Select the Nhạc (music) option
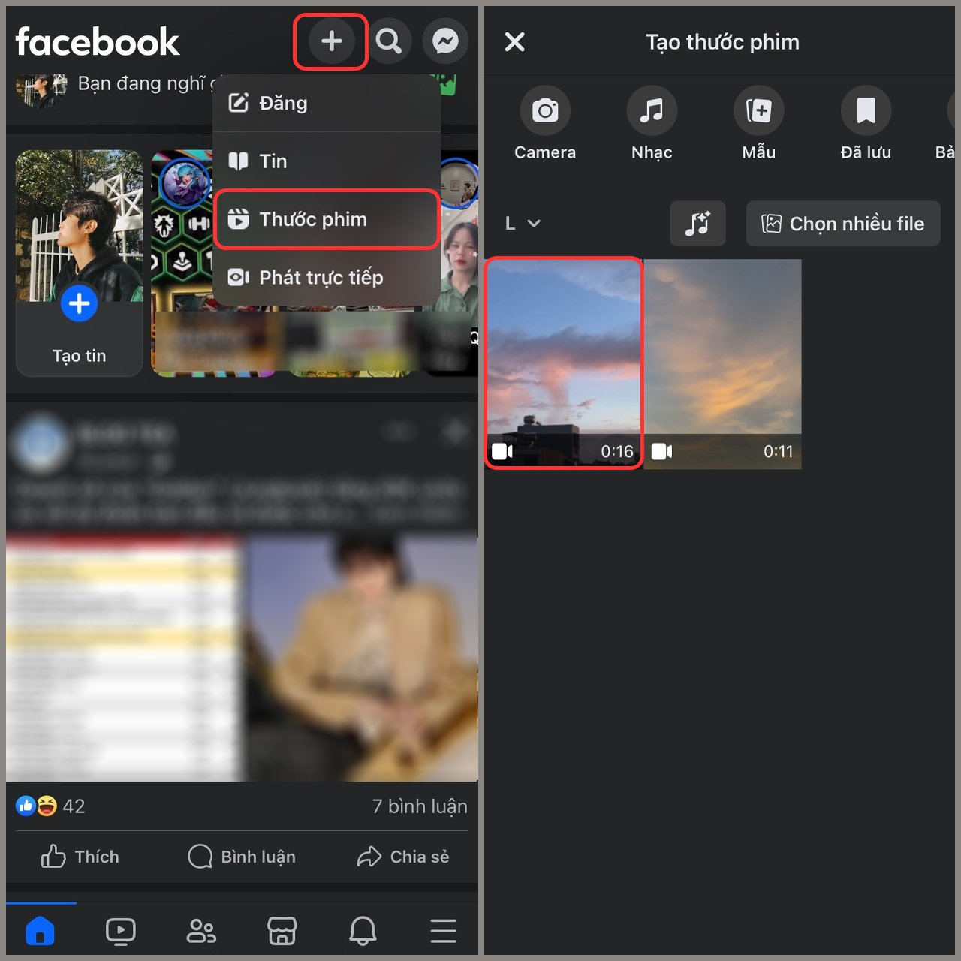961x961 pixels. coord(652,122)
